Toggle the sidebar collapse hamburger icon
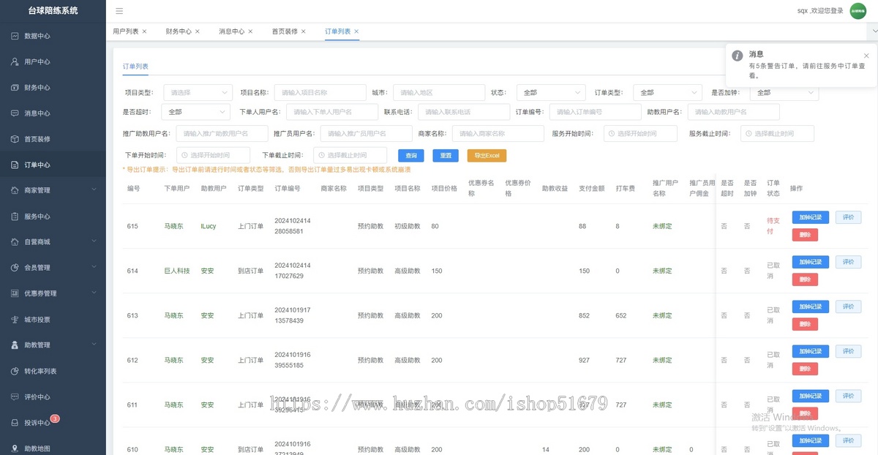This screenshot has height=455, width=878. [119, 11]
